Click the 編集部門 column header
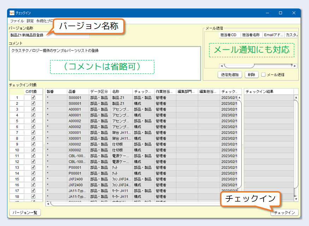This screenshot has width=309, height=226. (187, 91)
